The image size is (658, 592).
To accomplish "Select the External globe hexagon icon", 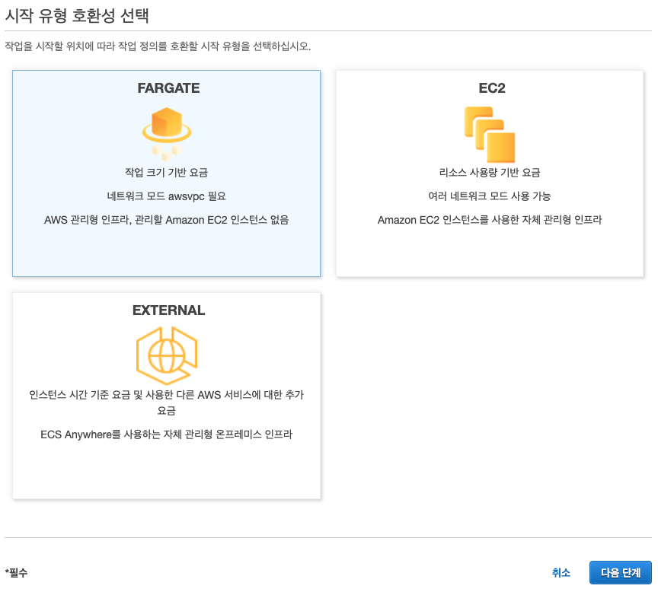I will 167,355.
